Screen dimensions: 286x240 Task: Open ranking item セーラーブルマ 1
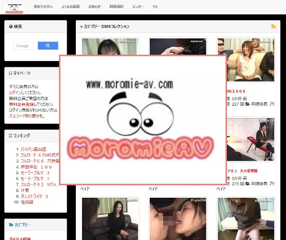point(35,179)
